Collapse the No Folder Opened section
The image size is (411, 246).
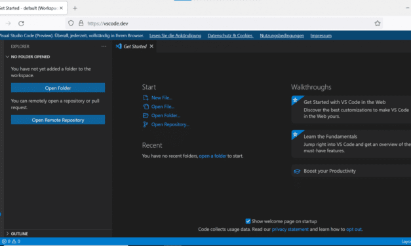pos(7,56)
